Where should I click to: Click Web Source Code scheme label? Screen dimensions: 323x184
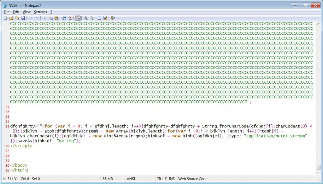193,179
